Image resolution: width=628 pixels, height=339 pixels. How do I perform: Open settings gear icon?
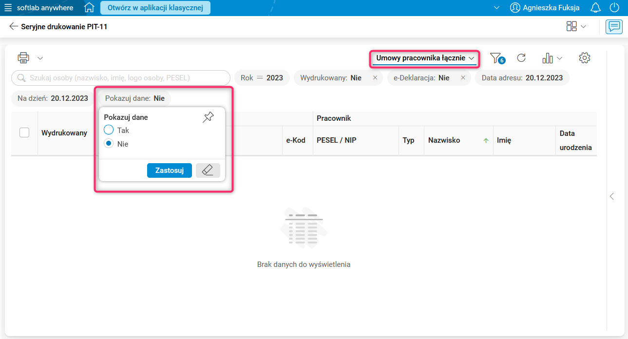click(x=585, y=58)
